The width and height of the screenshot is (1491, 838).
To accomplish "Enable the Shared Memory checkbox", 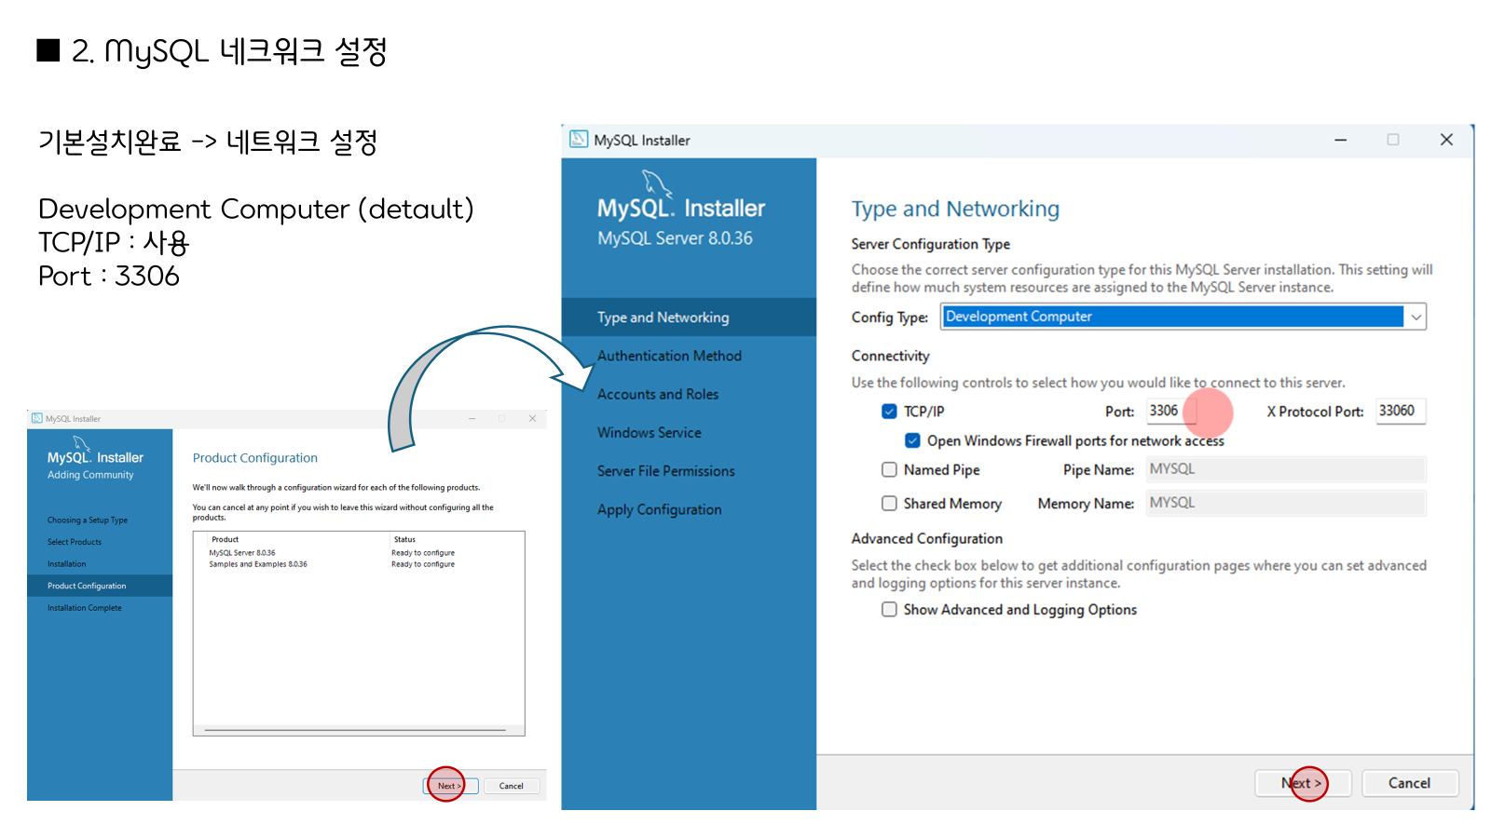I will 889,504.
